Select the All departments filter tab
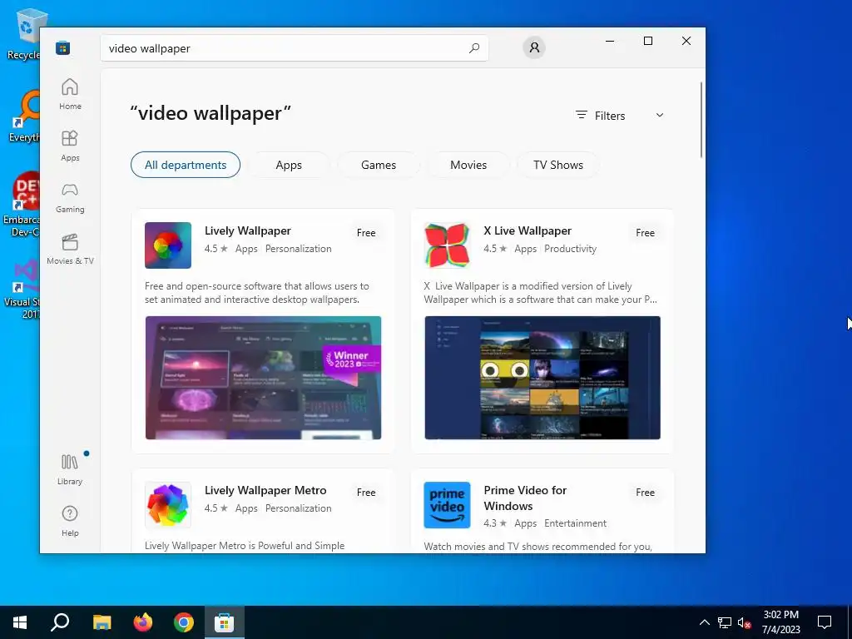Screen dimensions: 852x639 coord(186,165)
